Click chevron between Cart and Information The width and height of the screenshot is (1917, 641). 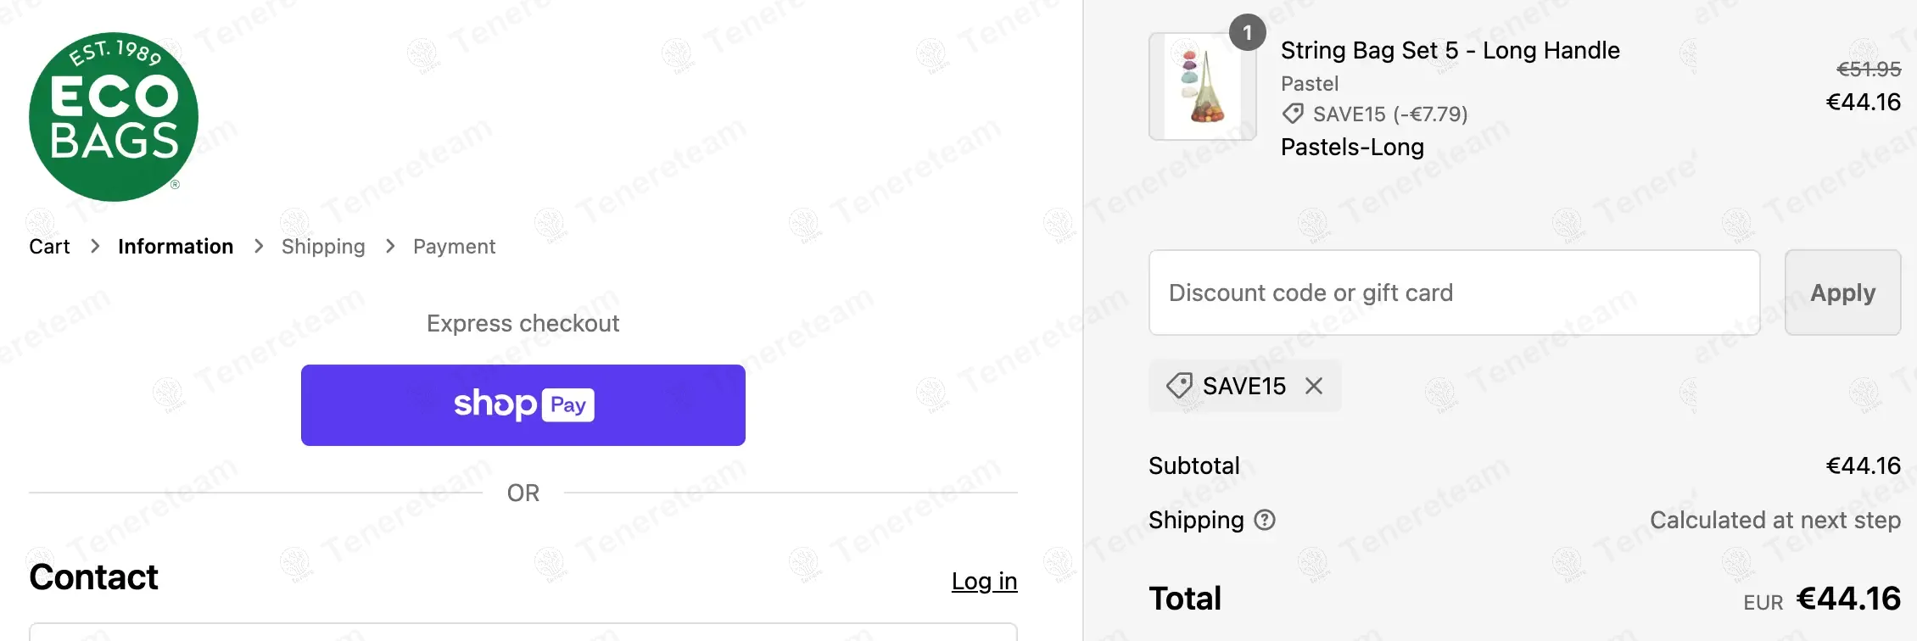95,247
